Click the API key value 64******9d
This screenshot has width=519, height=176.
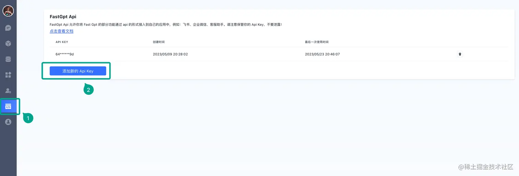pos(65,54)
